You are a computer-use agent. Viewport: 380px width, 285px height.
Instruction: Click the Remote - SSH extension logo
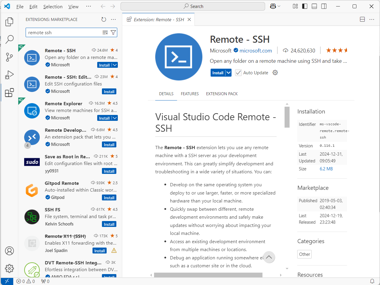tap(179, 57)
